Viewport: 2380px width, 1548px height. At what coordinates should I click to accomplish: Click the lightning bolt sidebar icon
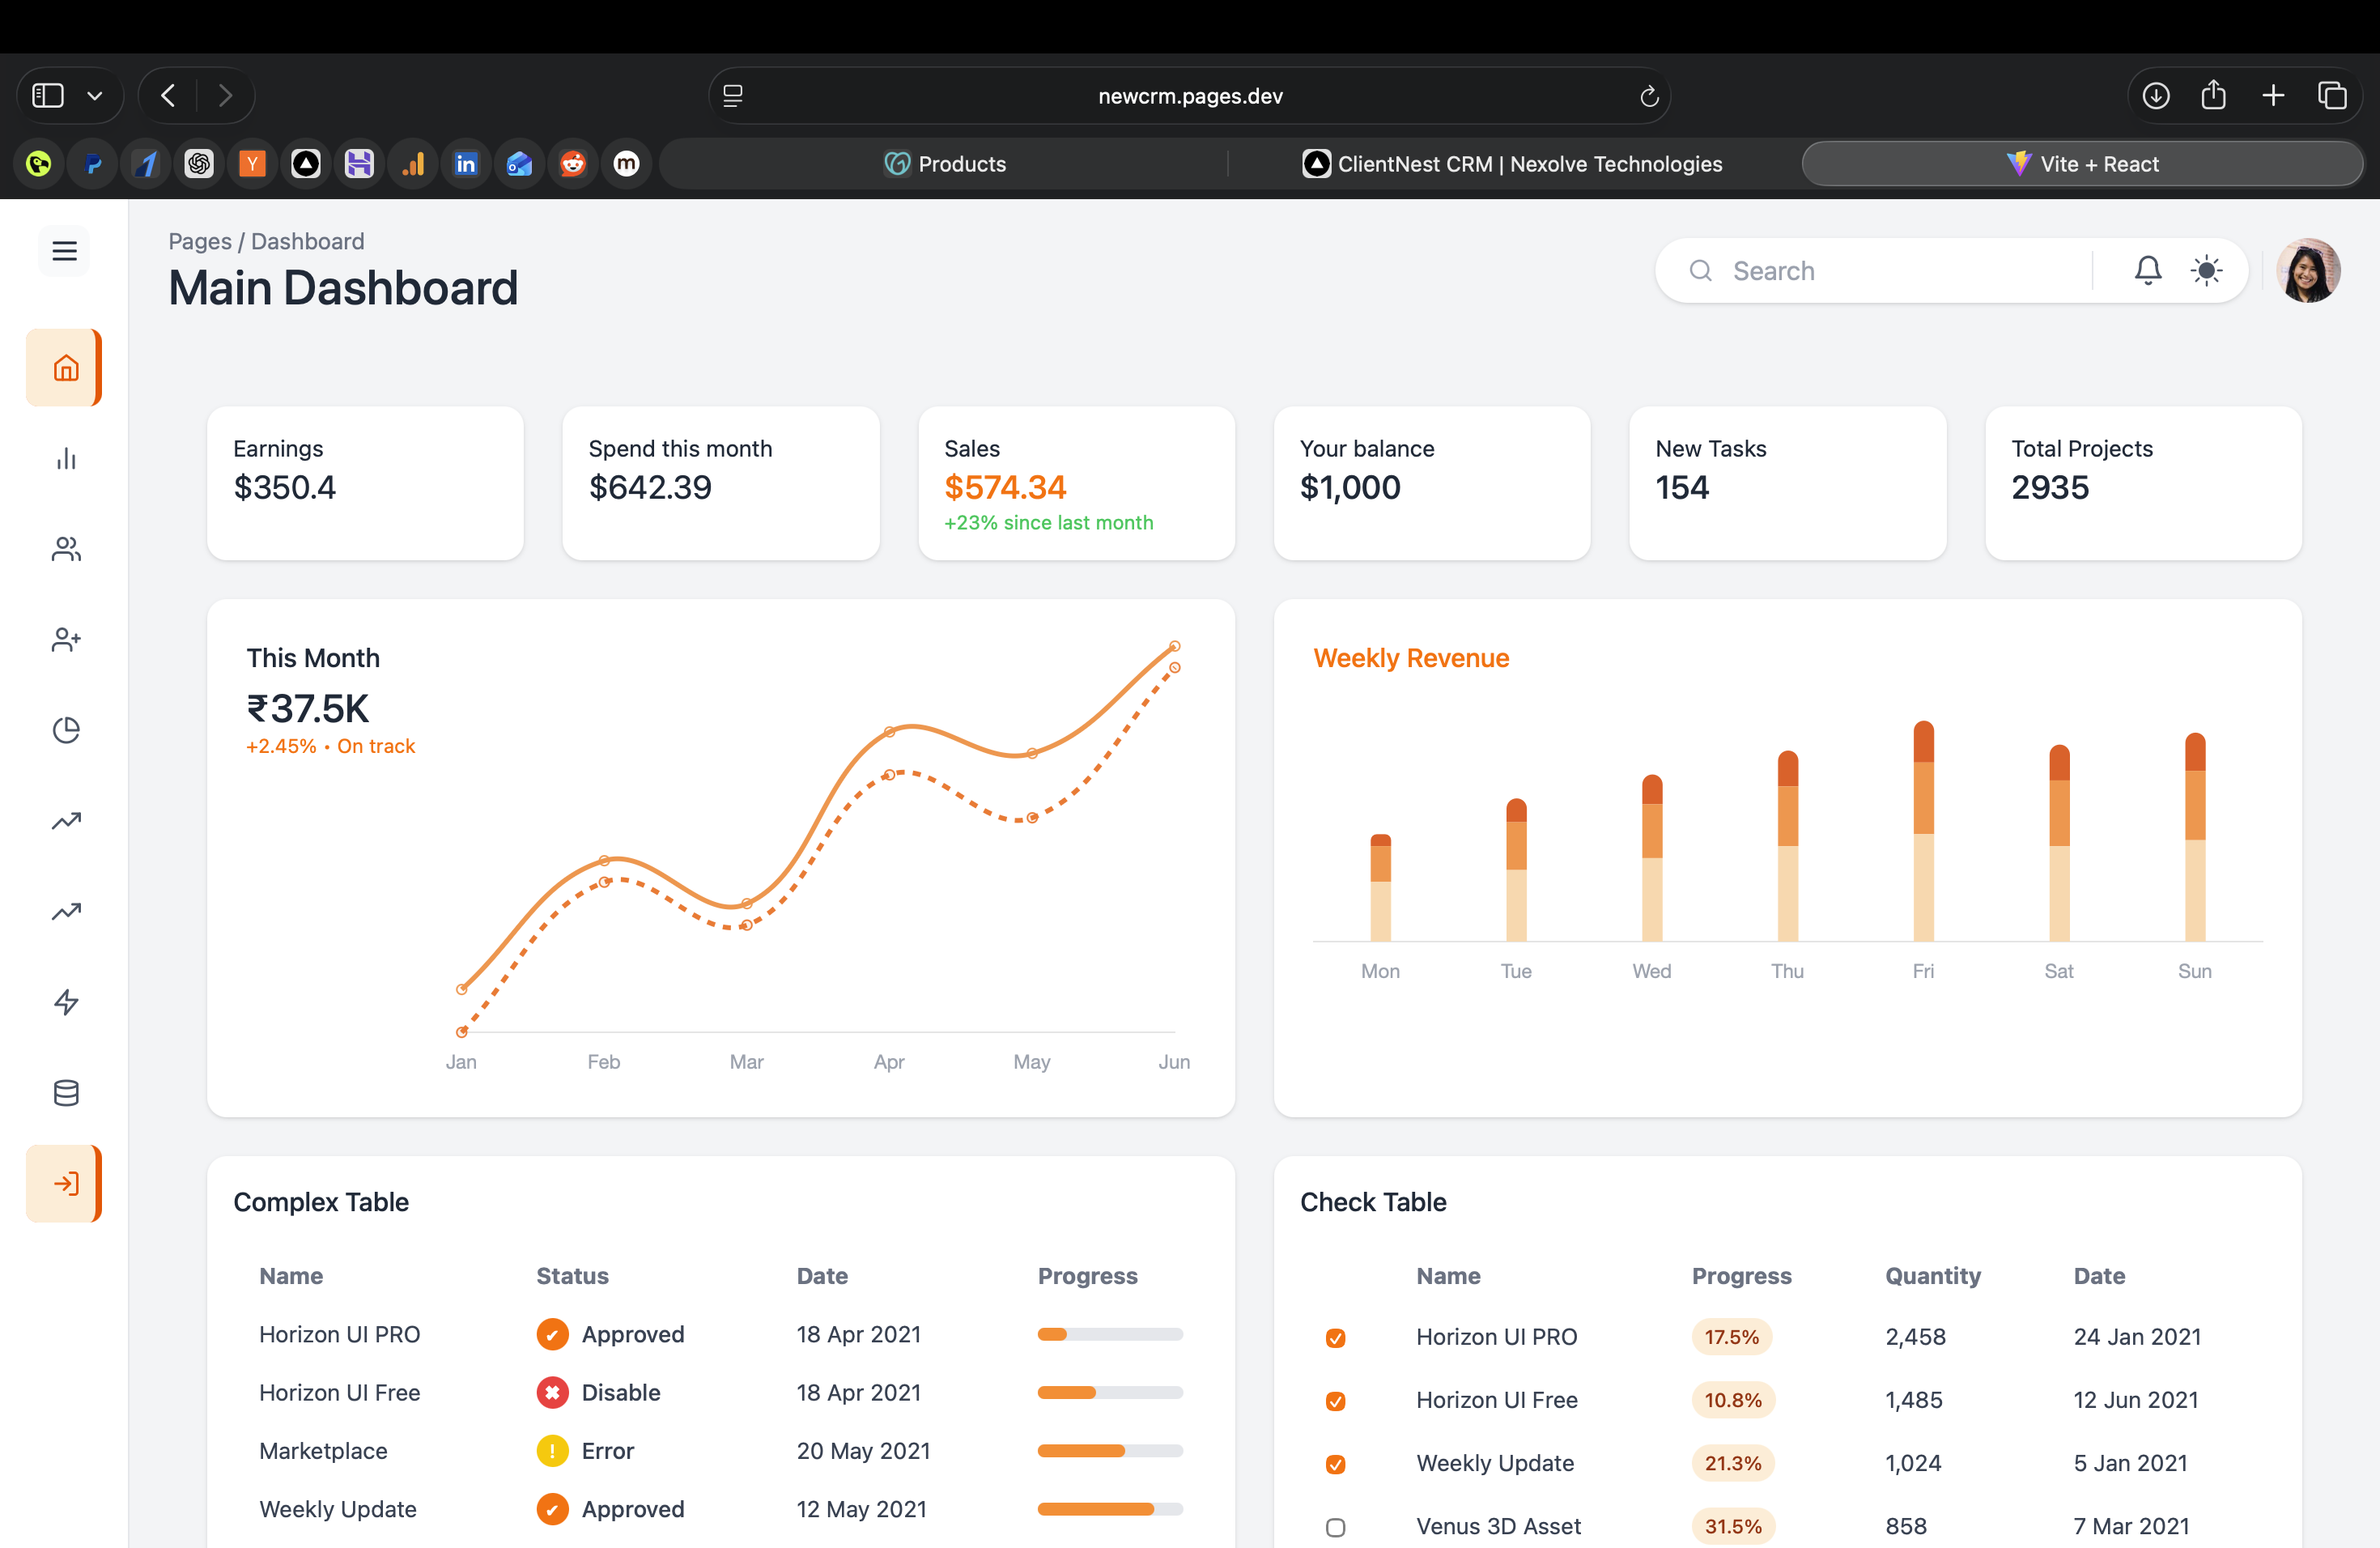pyautogui.click(x=64, y=1002)
